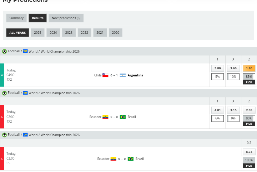Image resolution: width=257 pixels, height=172 pixels.
Task: Click the Argentina flag icon
Action: [x=123, y=75]
